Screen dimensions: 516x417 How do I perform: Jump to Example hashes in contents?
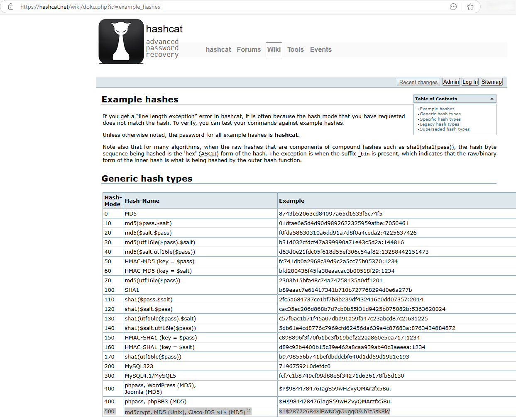coord(437,109)
